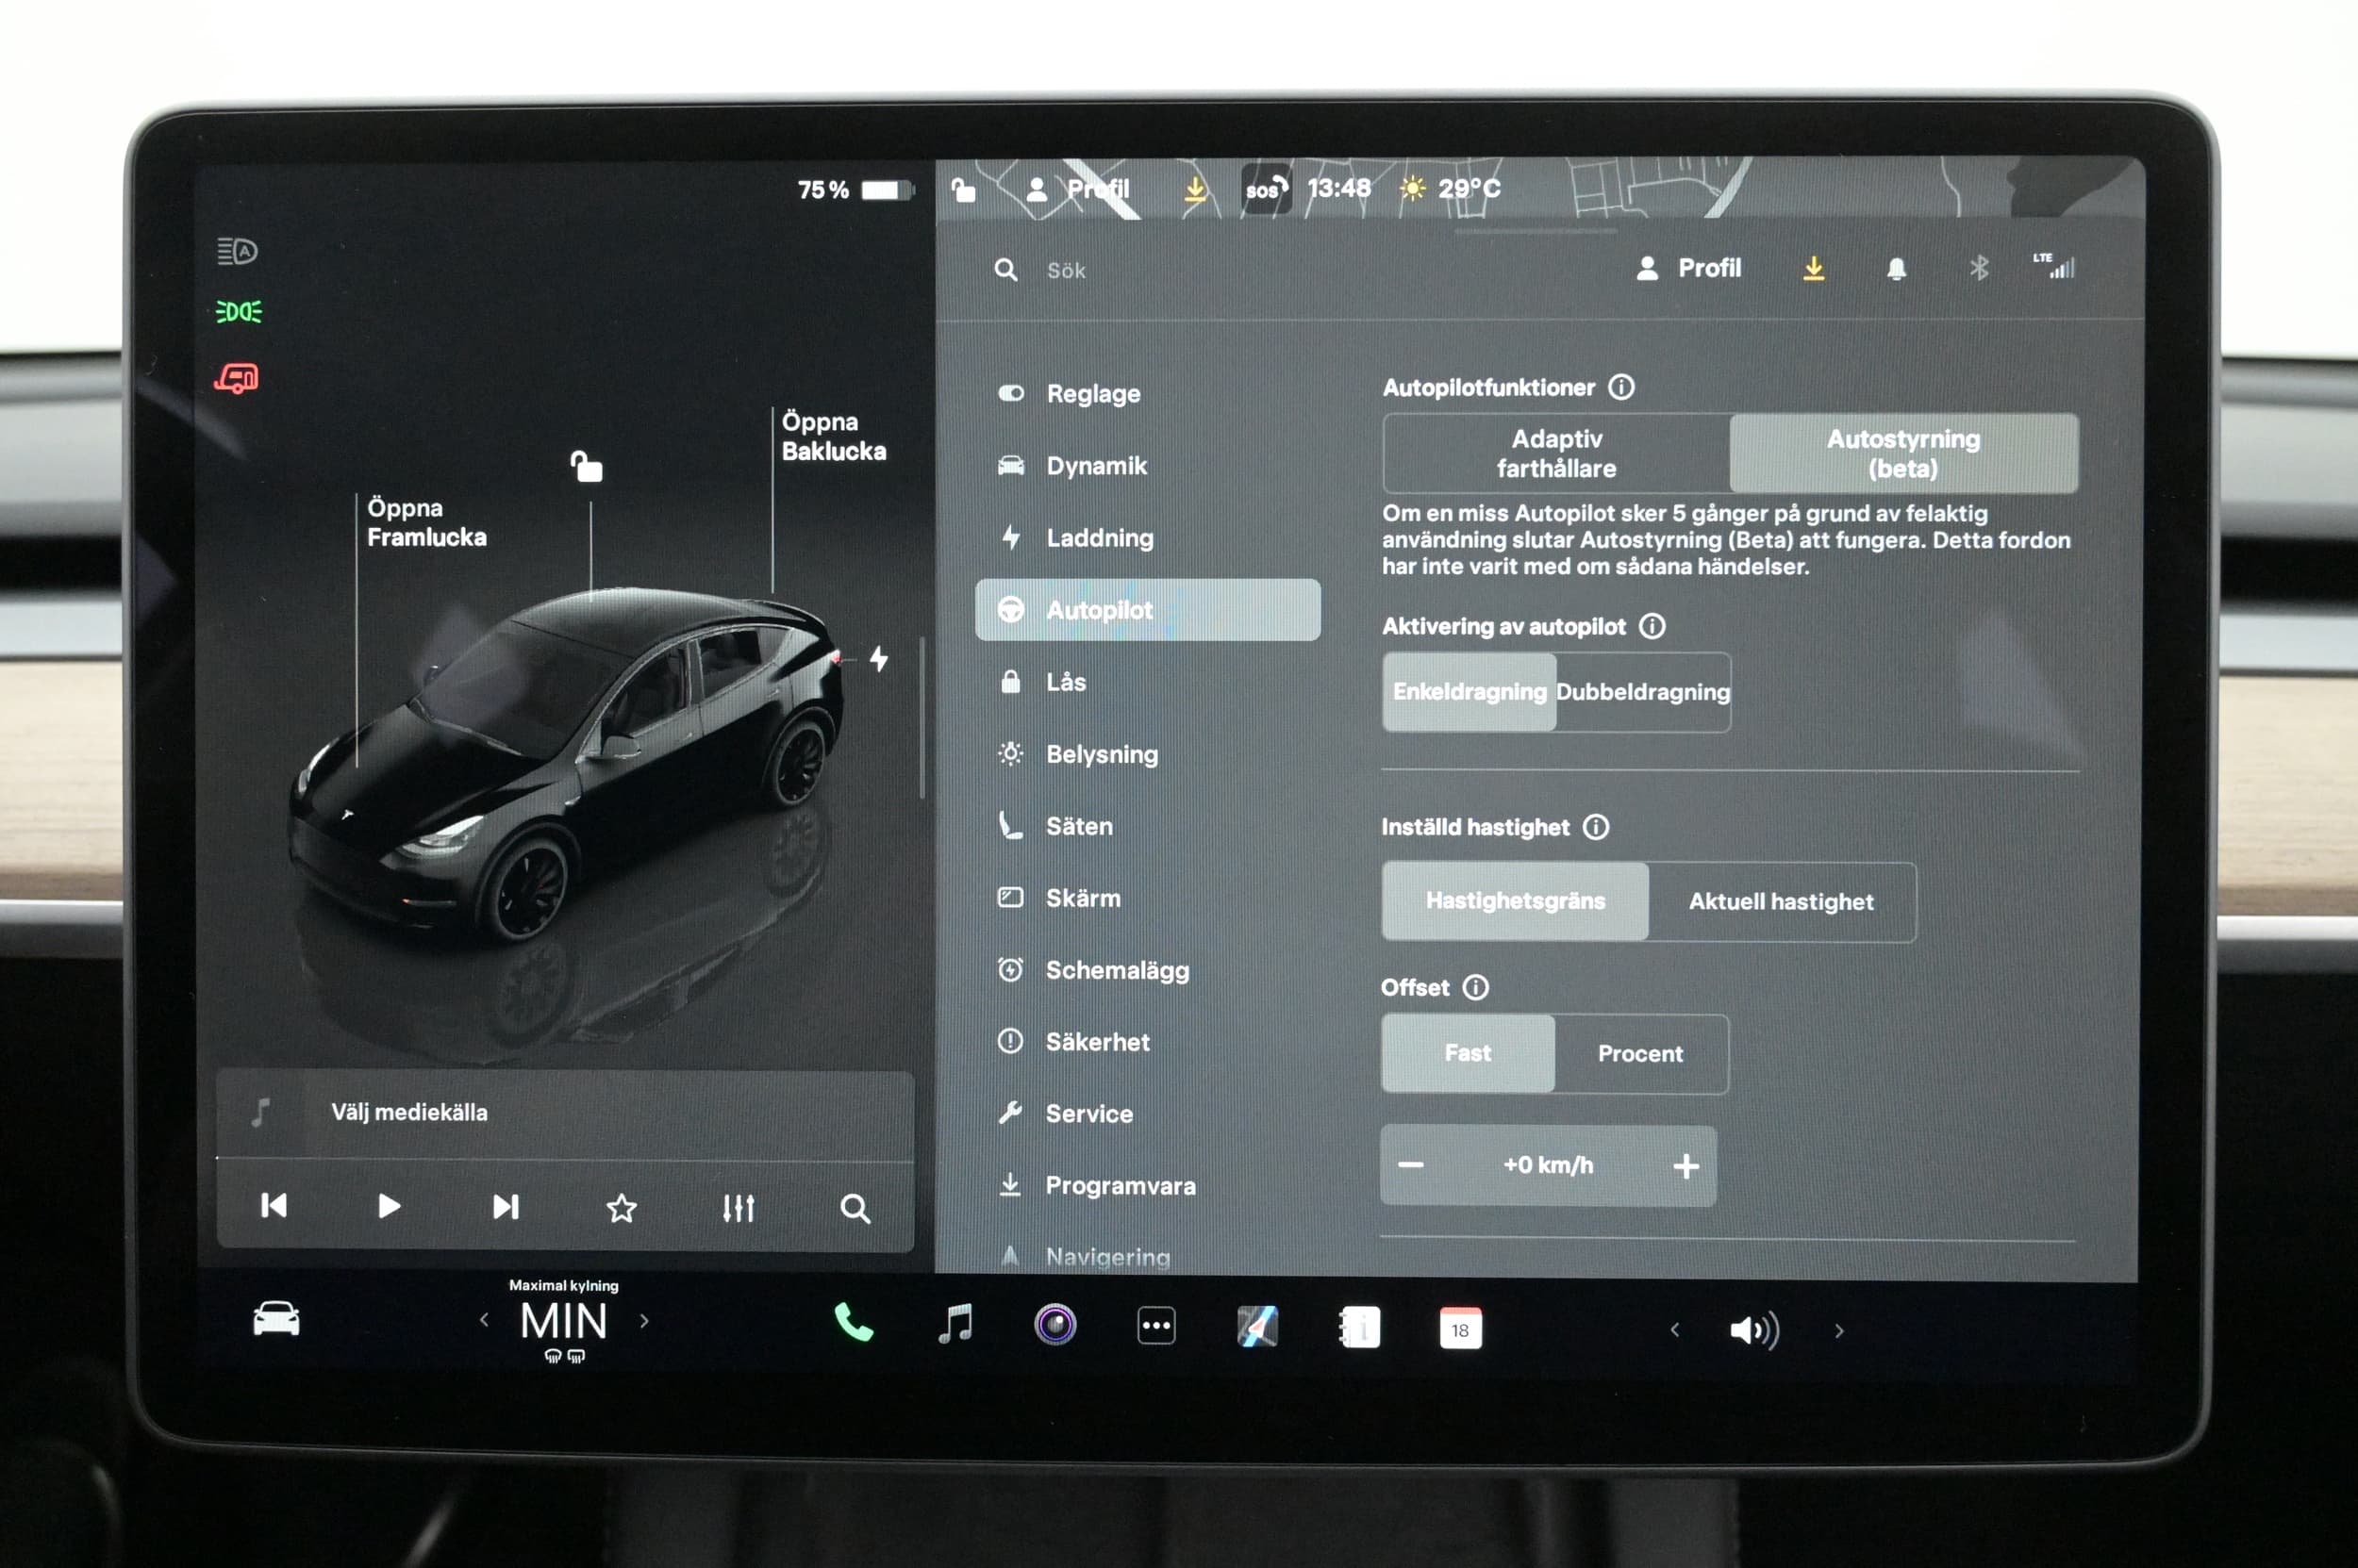Viewport: 2358px width, 1568px height.
Task: Open the Skärm settings menu
Action: click(1148, 897)
